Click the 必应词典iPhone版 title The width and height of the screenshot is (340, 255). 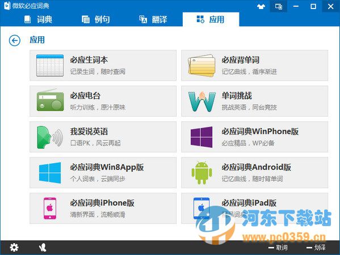pos(102,203)
